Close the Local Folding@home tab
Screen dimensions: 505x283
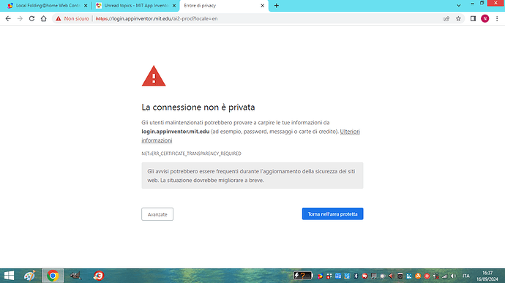[x=86, y=5]
